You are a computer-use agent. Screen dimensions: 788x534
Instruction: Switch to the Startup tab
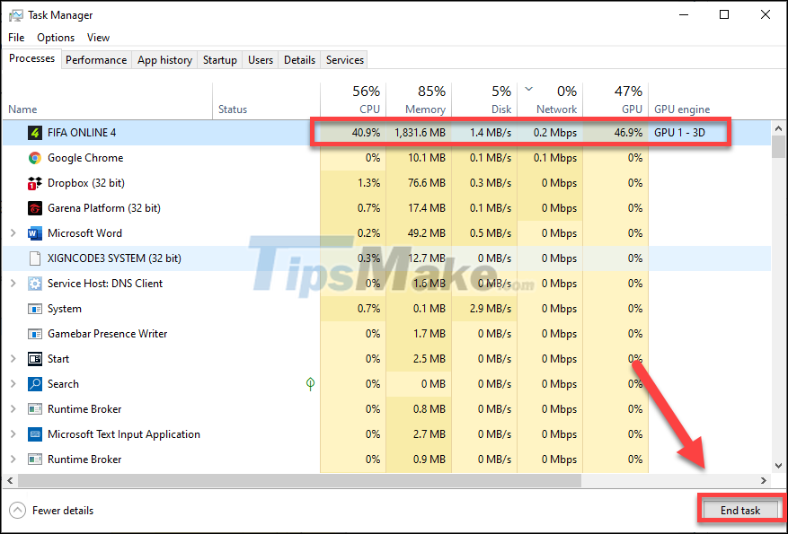[x=219, y=59]
